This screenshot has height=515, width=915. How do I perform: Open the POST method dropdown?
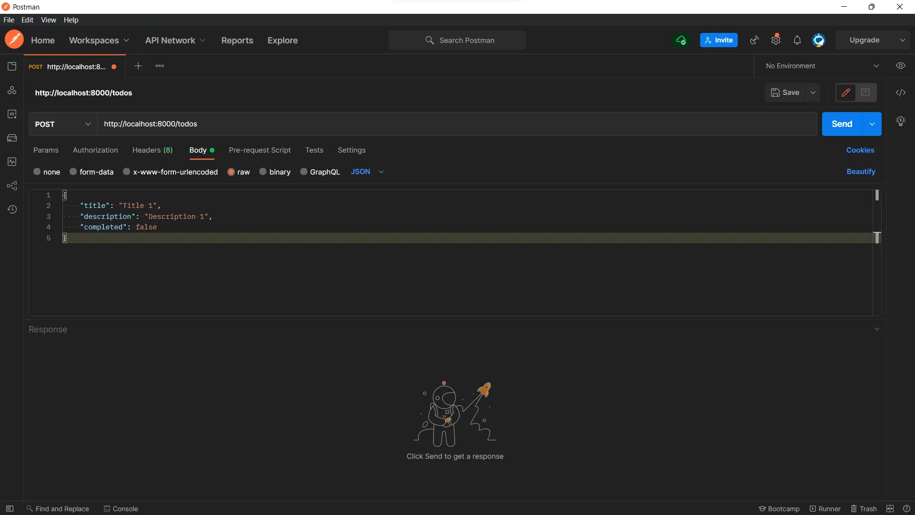(62, 124)
